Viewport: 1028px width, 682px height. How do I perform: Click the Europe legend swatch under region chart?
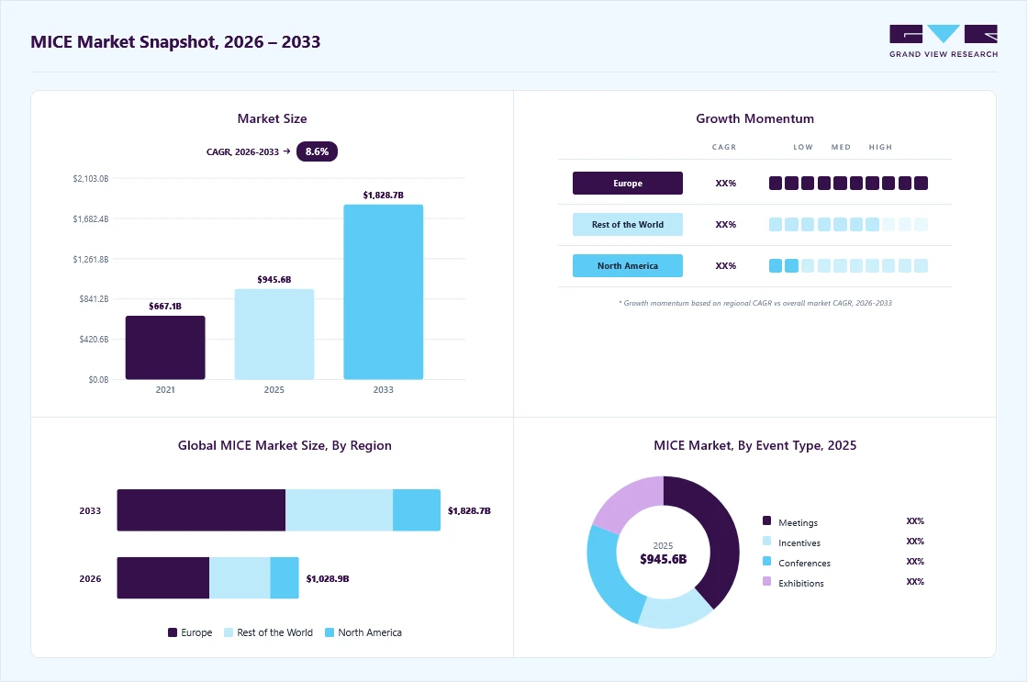tap(173, 632)
